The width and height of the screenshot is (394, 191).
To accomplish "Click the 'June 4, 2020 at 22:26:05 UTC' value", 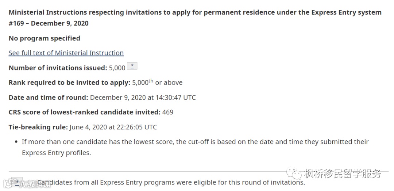I will (113, 127).
